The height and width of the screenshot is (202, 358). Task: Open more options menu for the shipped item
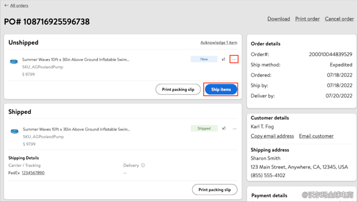tap(235, 129)
